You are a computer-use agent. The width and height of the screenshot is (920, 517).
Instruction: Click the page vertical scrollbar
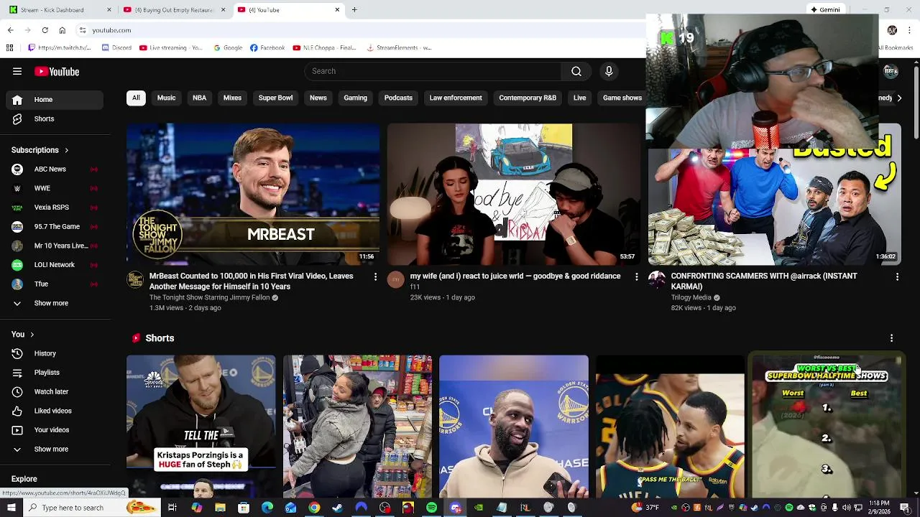coord(916,104)
